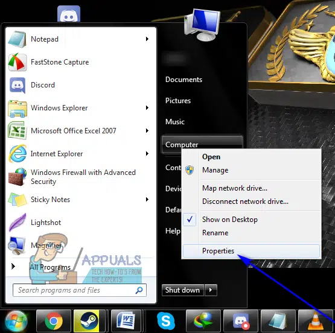Open Skype from the taskbar
Viewport: 335px width, 333px height.
[165, 321]
